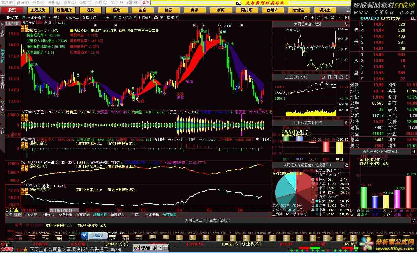This screenshot has width=417, height=253.
Task: Select 周 period in 上证指数 panel
Action: [x=335, y=77]
